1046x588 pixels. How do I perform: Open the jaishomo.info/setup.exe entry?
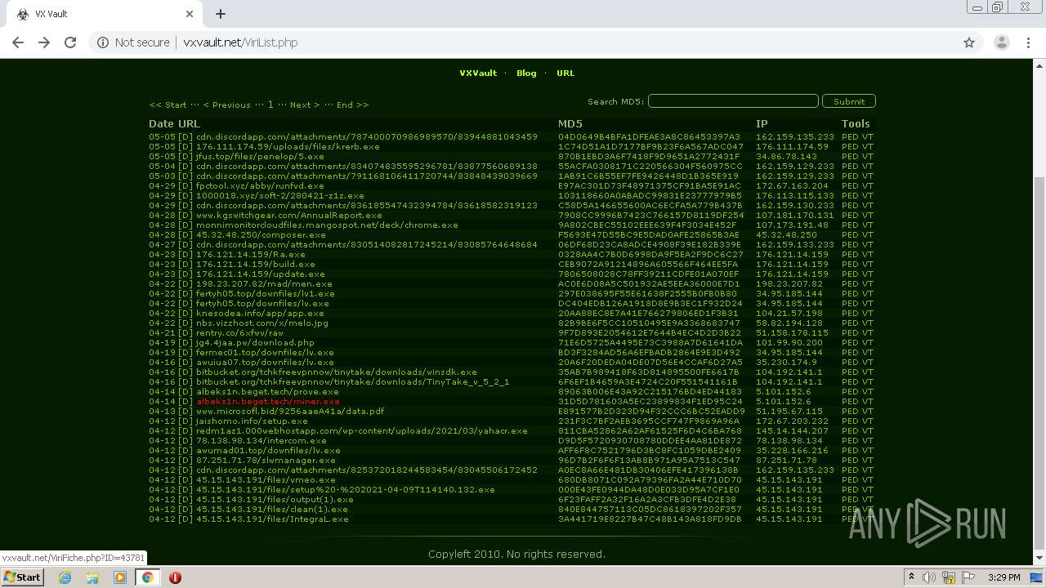[x=252, y=421]
